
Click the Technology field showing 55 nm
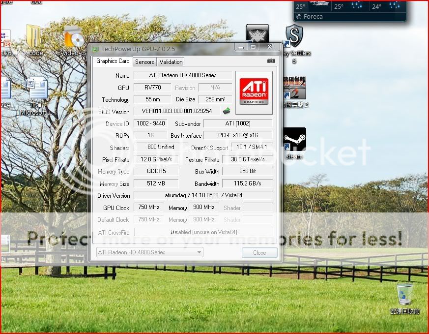pos(152,99)
